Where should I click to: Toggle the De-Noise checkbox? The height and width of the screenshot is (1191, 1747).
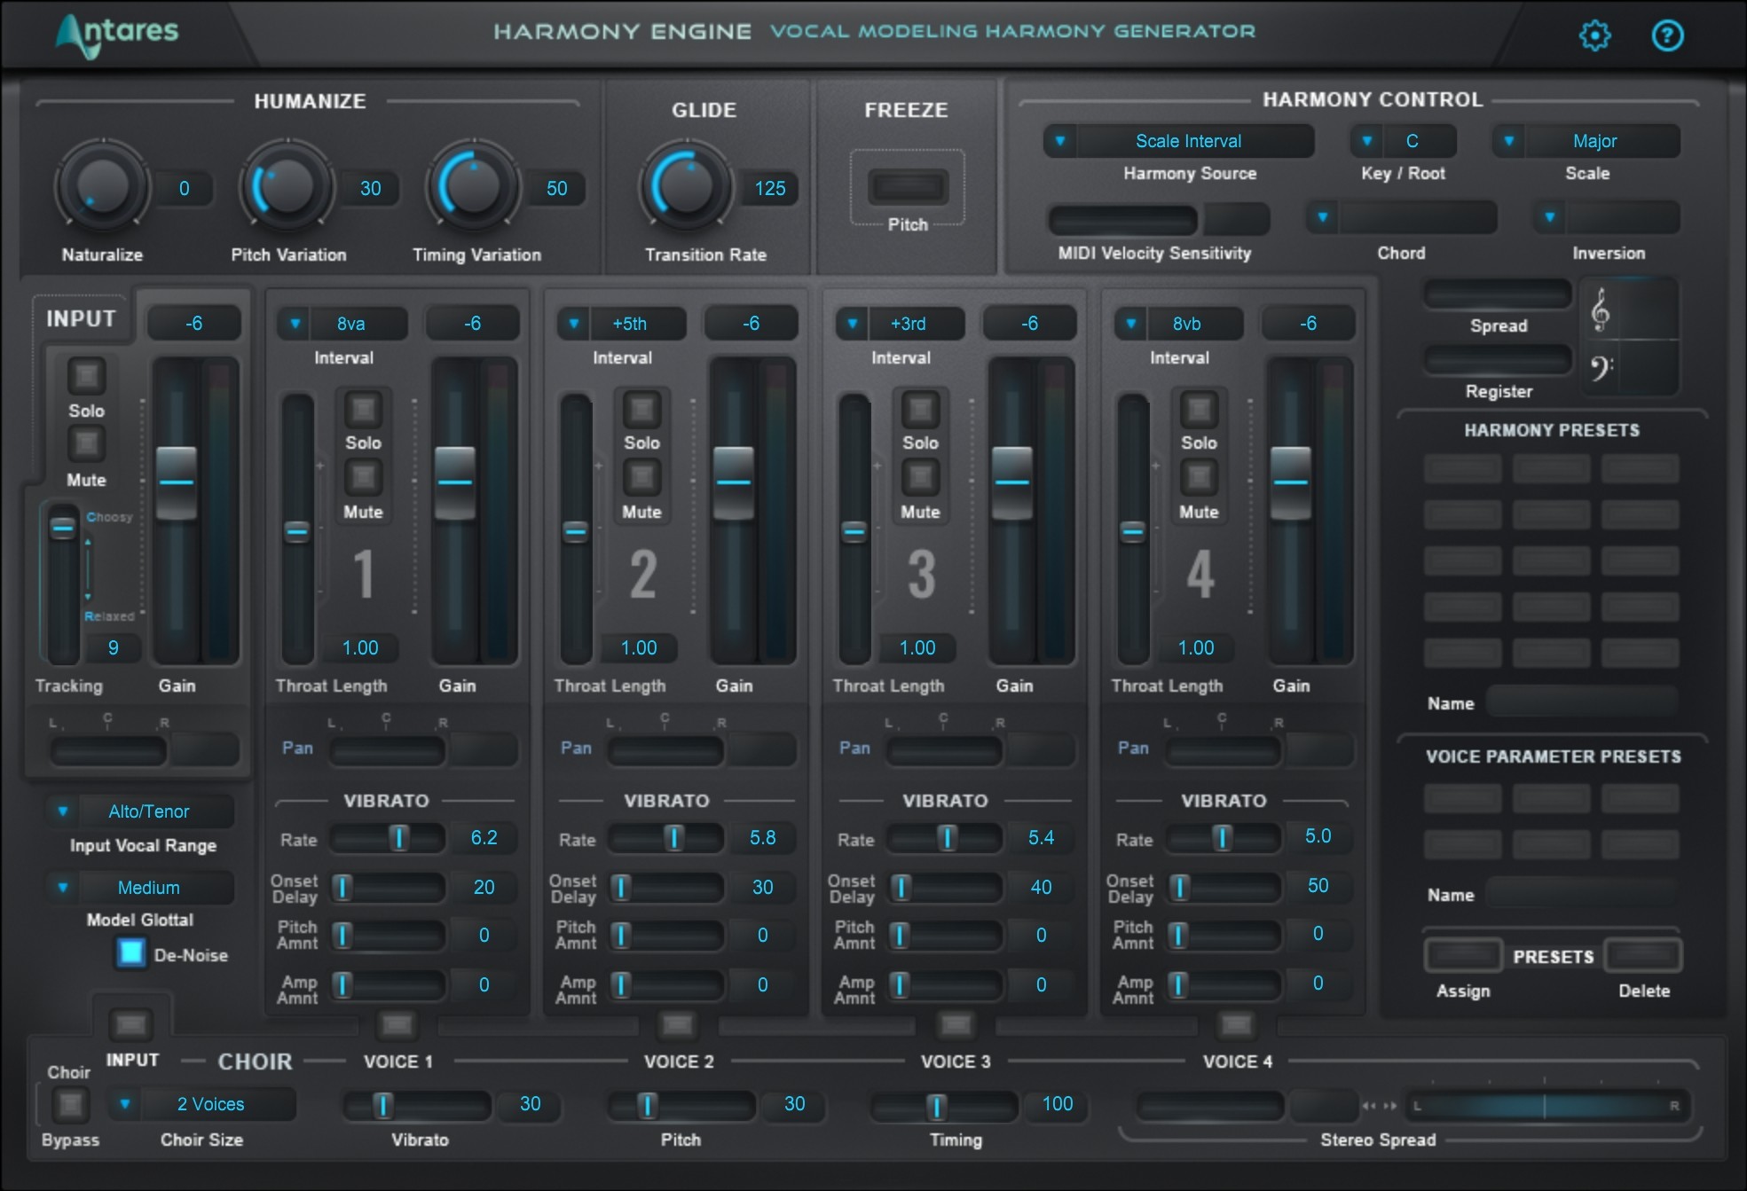point(131,953)
